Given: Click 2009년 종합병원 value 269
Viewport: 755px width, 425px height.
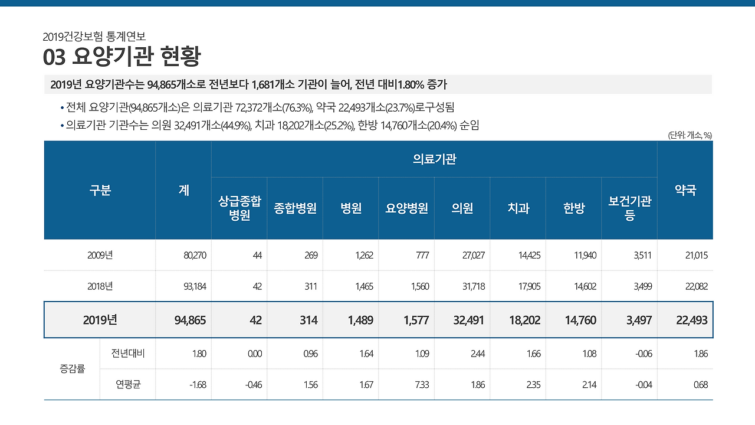Looking at the screenshot, I should click(x=311, y=256).
